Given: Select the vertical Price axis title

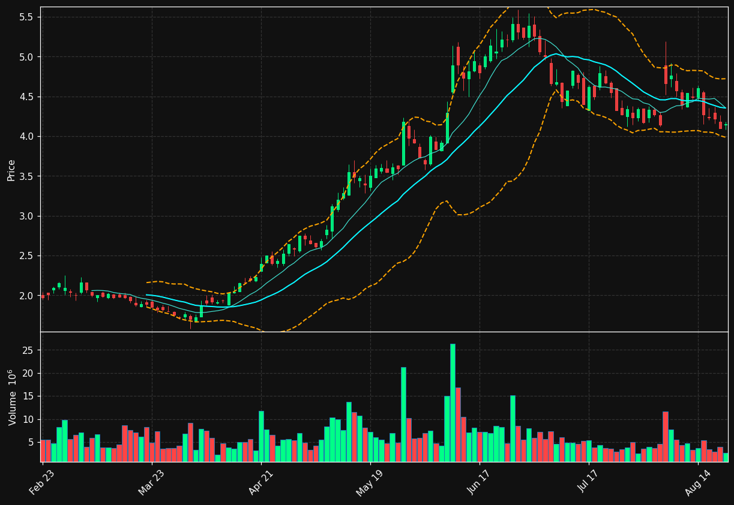Looking at the screenshot, I should pyautogui.click(x=11, y=170).
